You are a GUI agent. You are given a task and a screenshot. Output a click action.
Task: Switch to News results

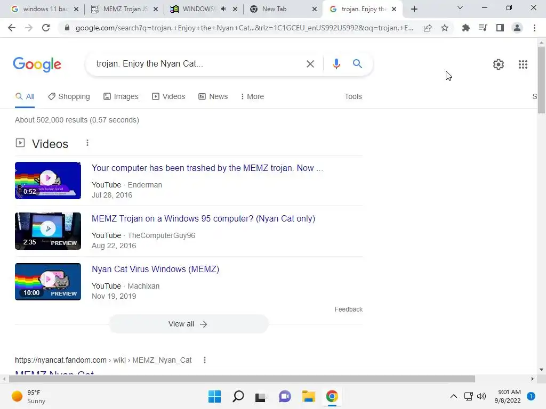213,97
